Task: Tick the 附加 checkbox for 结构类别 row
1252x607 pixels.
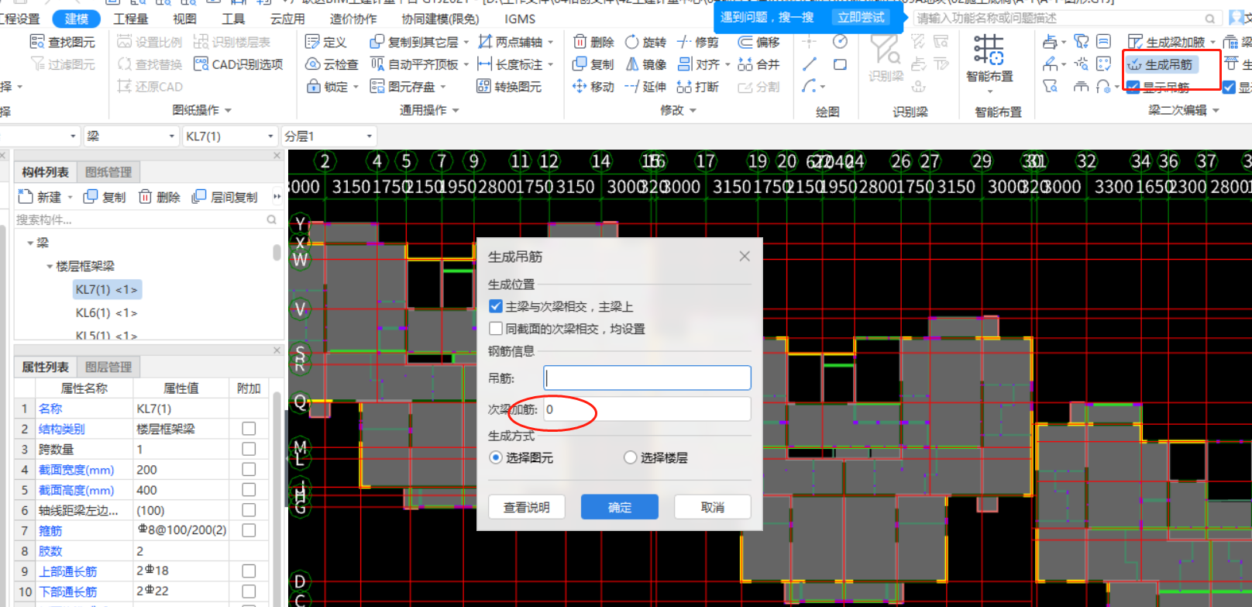Action: (249, 429)
